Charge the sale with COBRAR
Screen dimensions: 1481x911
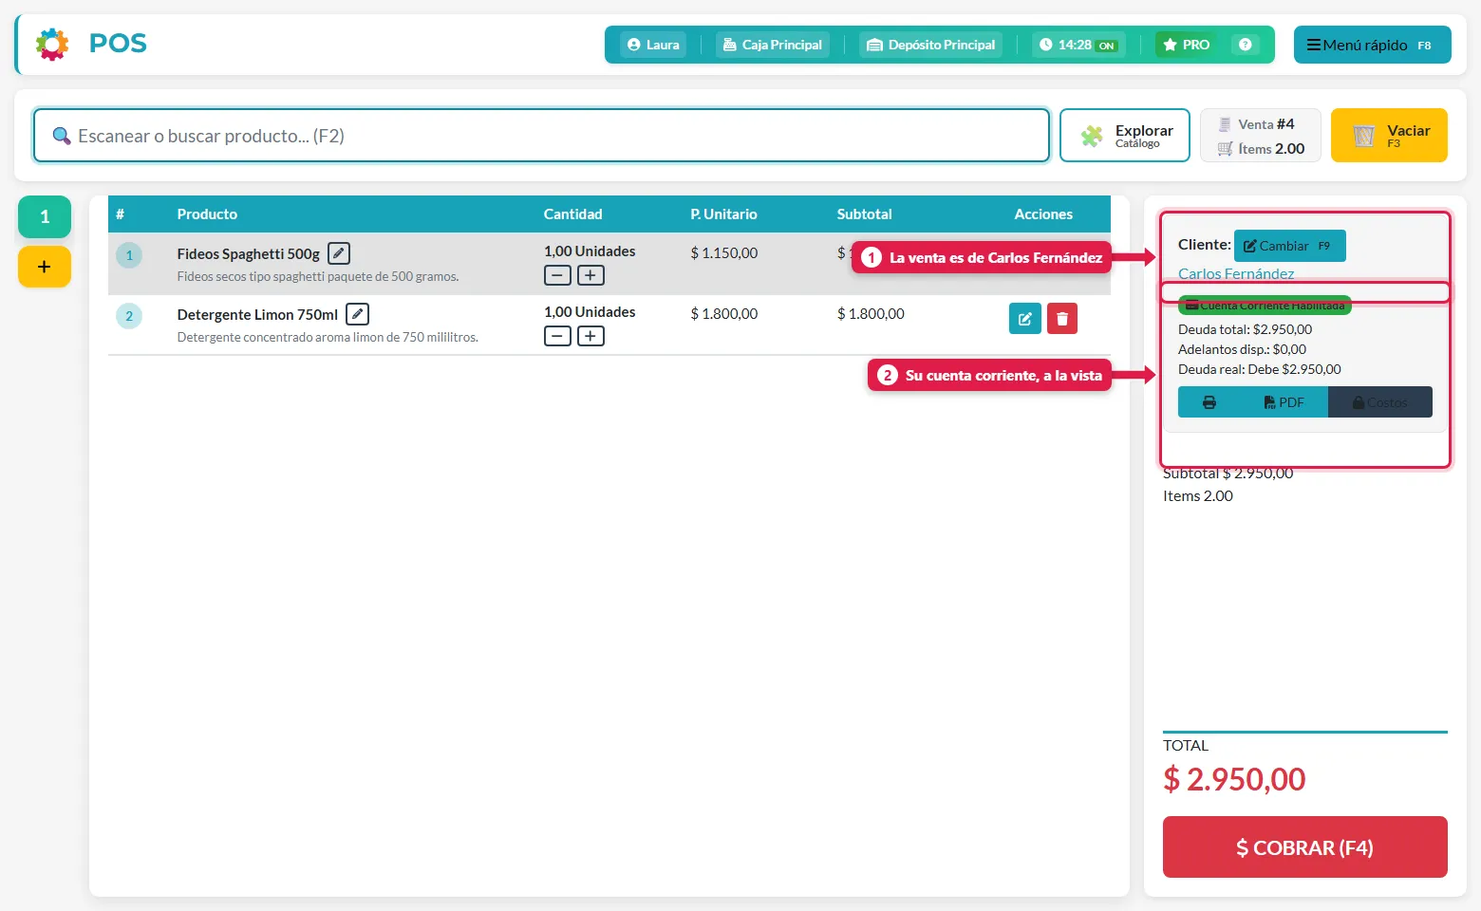point(1305,847)
